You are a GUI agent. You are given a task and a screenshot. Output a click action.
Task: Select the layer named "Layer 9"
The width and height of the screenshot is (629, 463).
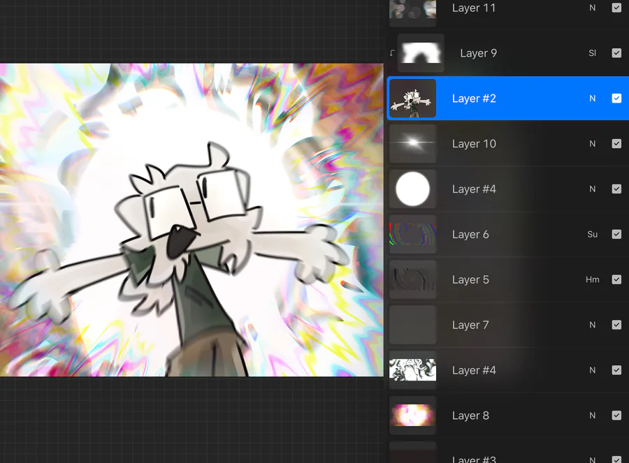[x=479, y=53]
